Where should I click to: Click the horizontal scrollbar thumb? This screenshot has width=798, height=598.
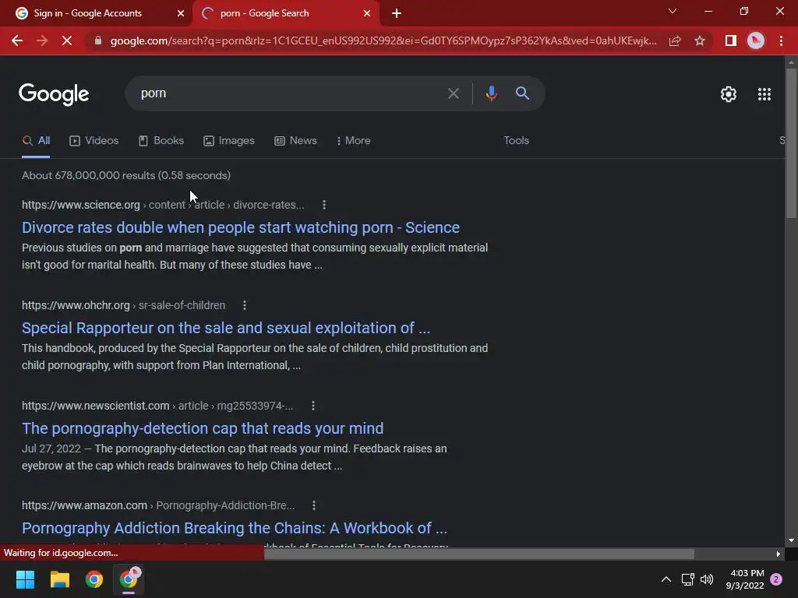click(x=478, y=554)
